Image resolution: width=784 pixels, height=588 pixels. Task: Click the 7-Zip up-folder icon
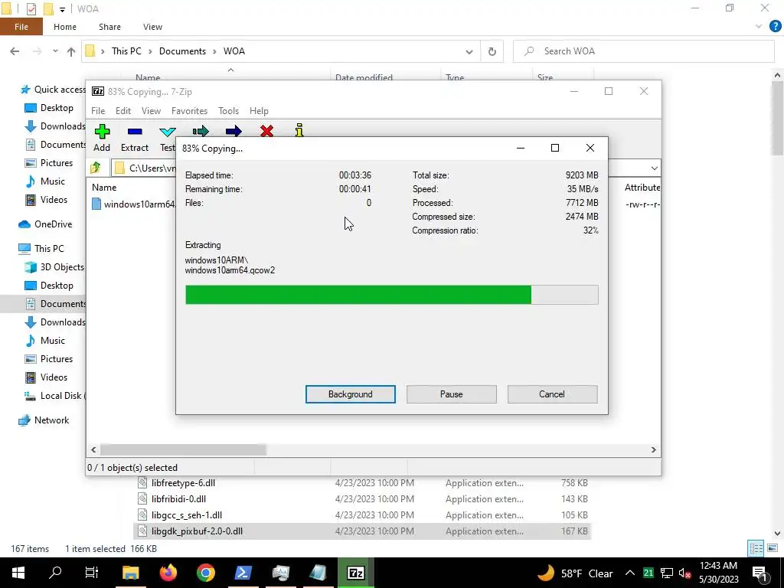click(96, 168)
